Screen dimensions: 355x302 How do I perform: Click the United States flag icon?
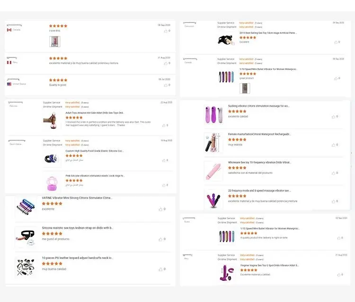9,84
